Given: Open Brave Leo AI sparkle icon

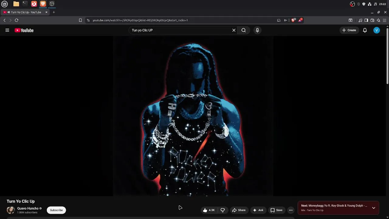Looking at the screenshot, I should tap(378, 20).
